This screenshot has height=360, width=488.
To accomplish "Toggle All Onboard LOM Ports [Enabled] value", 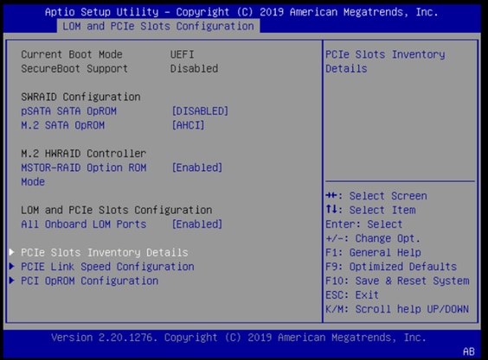I will click(197, 224).
